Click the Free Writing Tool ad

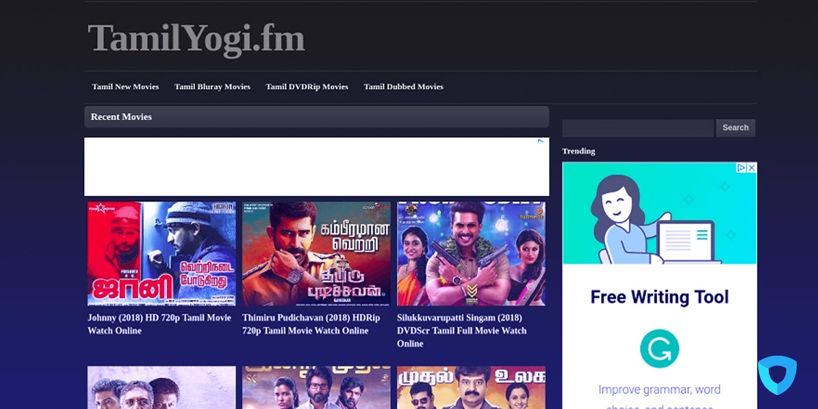click(x=659, y=296)
